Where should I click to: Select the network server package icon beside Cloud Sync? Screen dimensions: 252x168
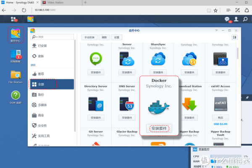pos(220,59)
